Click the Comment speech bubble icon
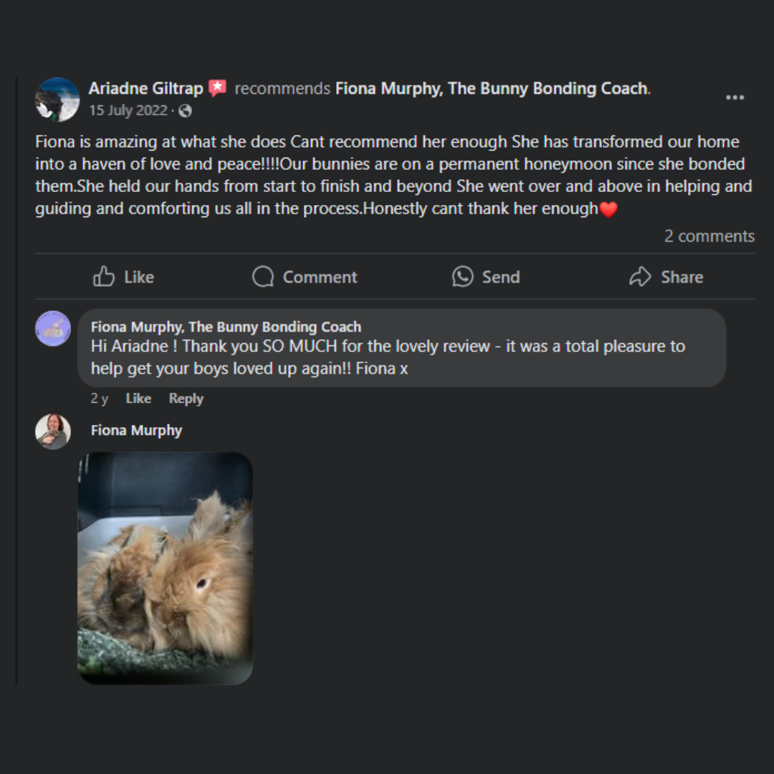This screenshot has width=774, height=774. tap(263, 277)
